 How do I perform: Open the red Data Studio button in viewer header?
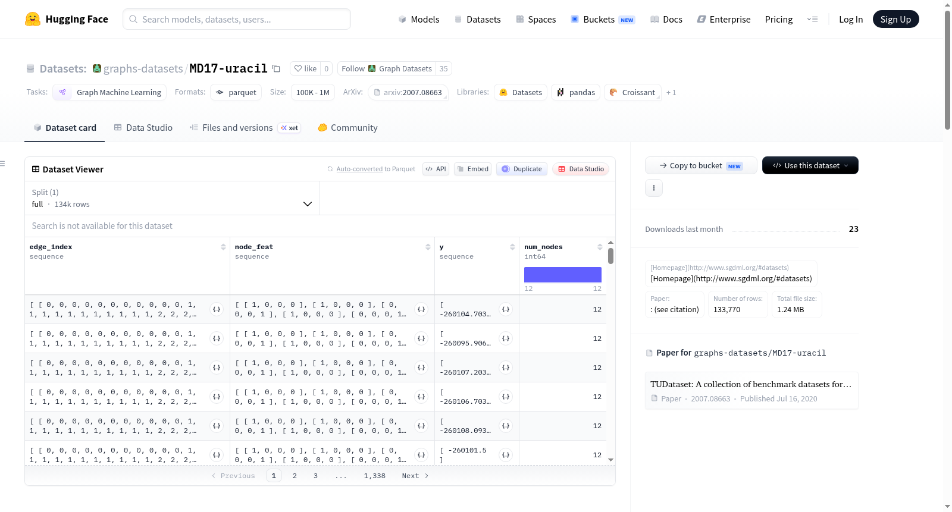click(581, 169)
